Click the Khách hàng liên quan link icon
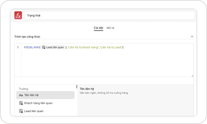This screenshot has width=207, height=124. coord(21,103)
